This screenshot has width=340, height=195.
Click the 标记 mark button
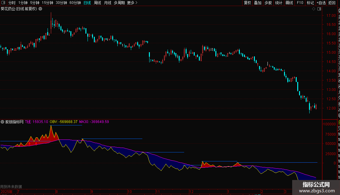click(310, 3)
